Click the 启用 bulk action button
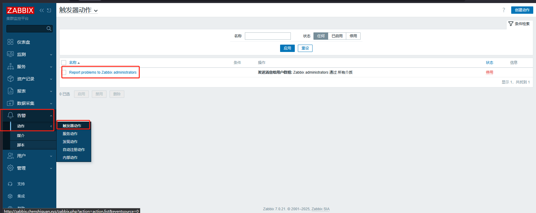 81,94
